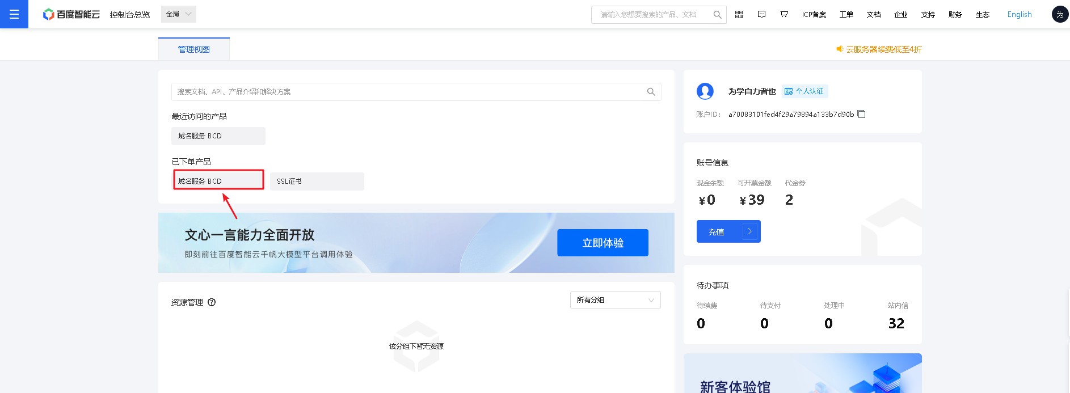Open 域名服务 BCD under 最近访问的产品
Screen dimensions: 1070x393
tap(218, 136)
